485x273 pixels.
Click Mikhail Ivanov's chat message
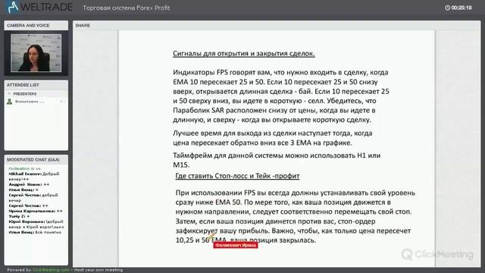[34, 177]
